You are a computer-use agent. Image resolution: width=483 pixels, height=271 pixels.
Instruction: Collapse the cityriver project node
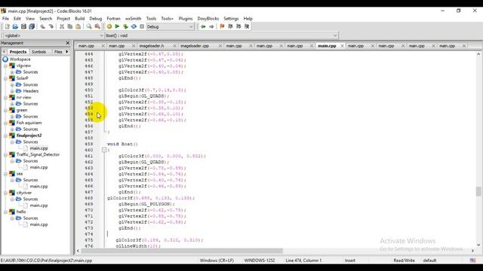click(5, 193)
